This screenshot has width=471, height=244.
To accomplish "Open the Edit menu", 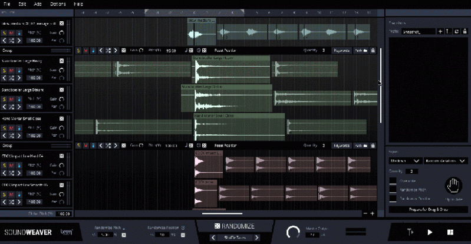I will pos(22,4).
